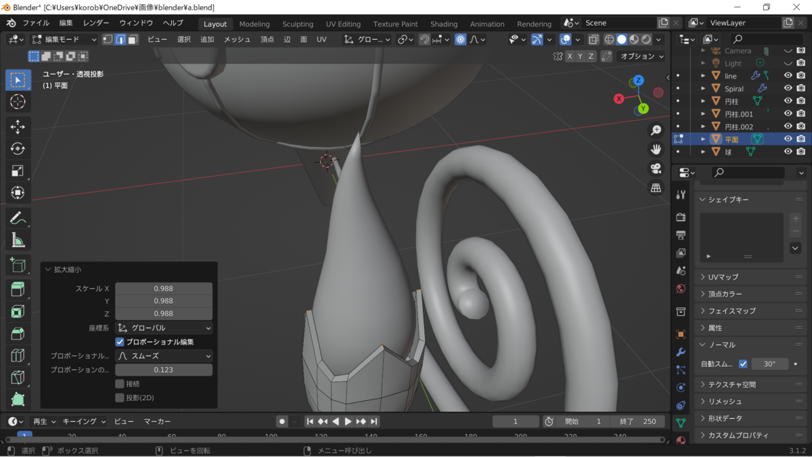The image size is (812, 457).
Task: Open the Modifier properties wrench tab
Action: tap(681, 352)
